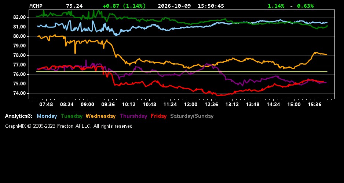Image resolution: width=344 pixels, height=183 pixels.
Task: Select the Friday legend label
Action: coord(159,116)
